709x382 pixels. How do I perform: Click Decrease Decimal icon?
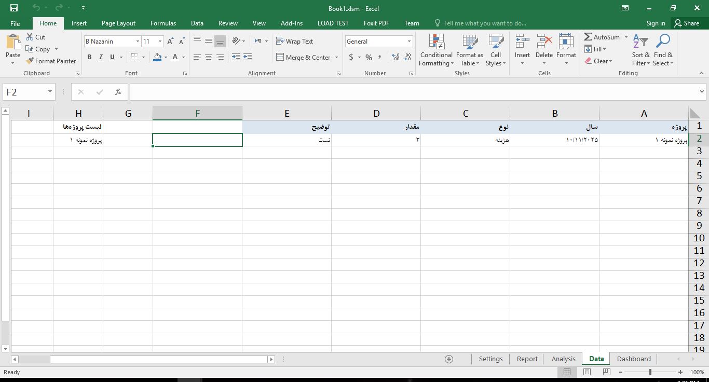[x=407, y=57]
